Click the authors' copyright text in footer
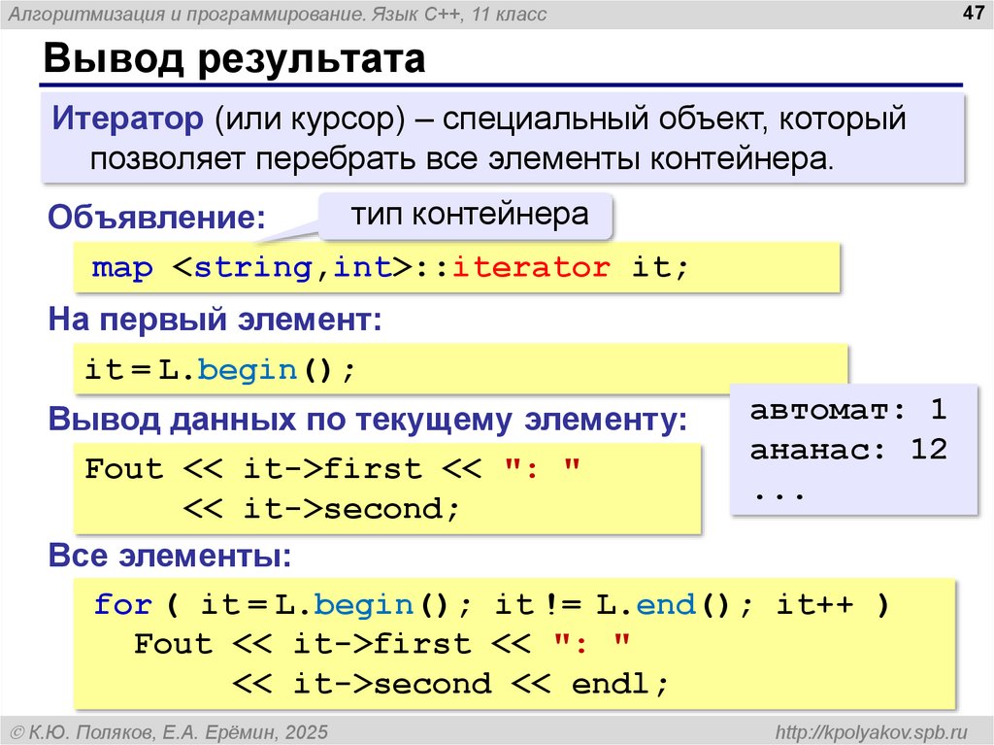This screenshot has width=994, height=745. coord(169,730)
